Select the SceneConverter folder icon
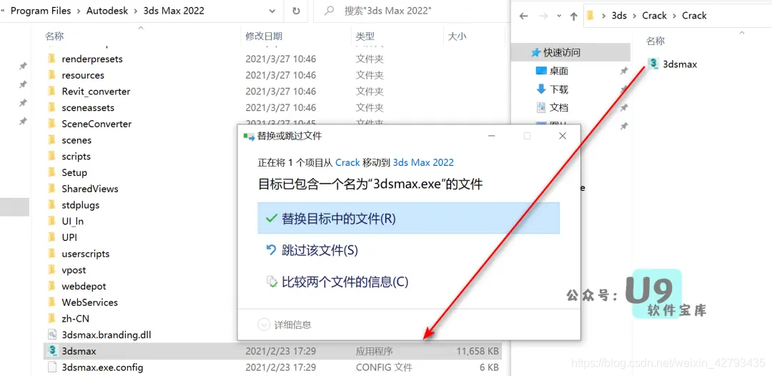 tap(51, 124)
